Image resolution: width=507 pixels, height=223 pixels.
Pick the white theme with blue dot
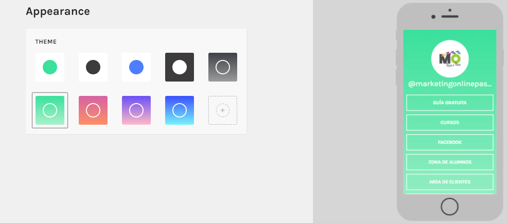coord(136,67)
